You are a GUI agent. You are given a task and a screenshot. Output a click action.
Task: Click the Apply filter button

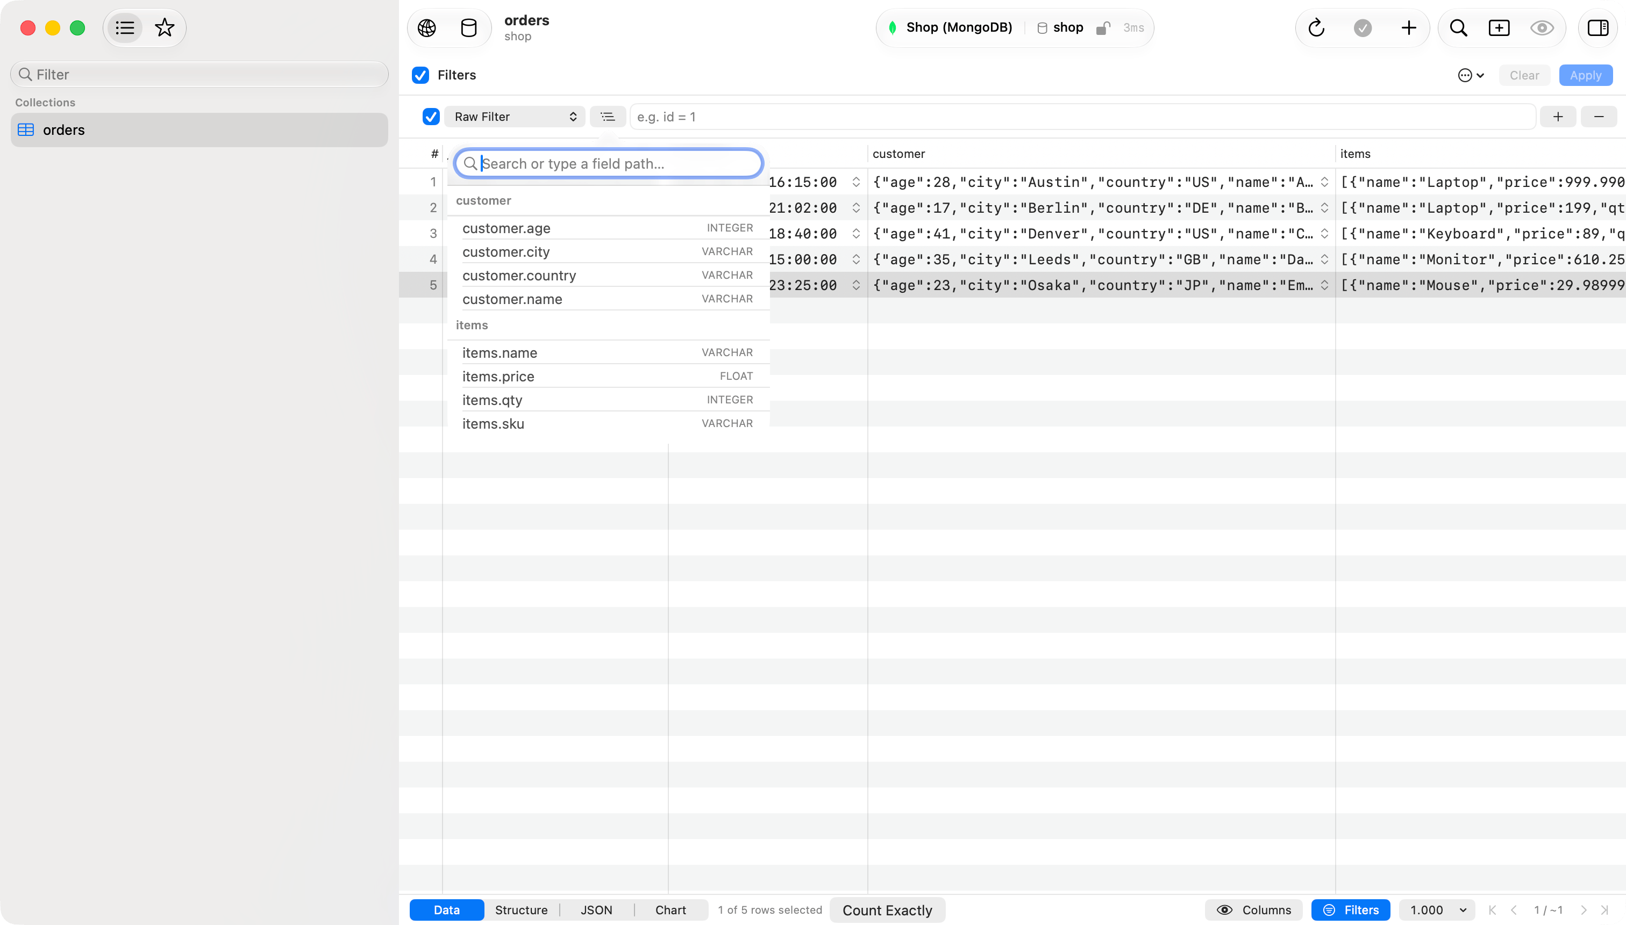(1585, 76)
